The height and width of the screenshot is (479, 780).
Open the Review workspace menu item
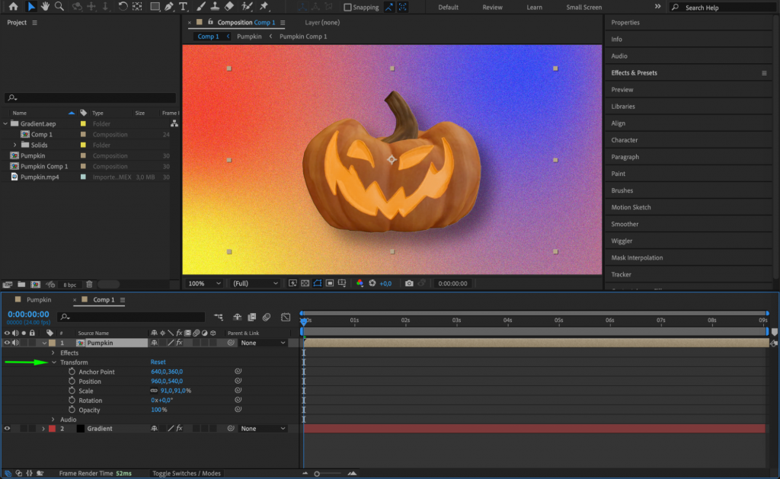tap(492, 7)
